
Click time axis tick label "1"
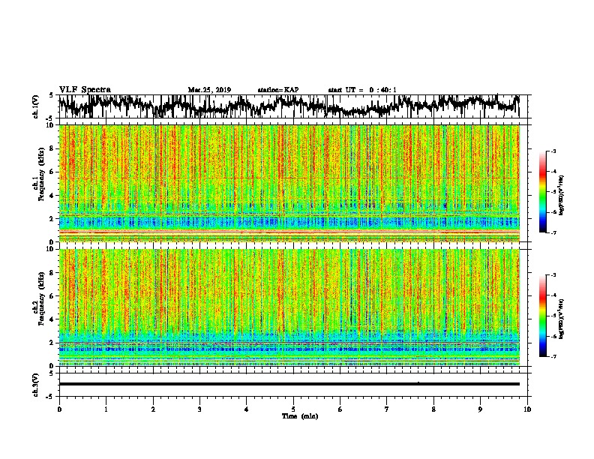click(106, 409)
